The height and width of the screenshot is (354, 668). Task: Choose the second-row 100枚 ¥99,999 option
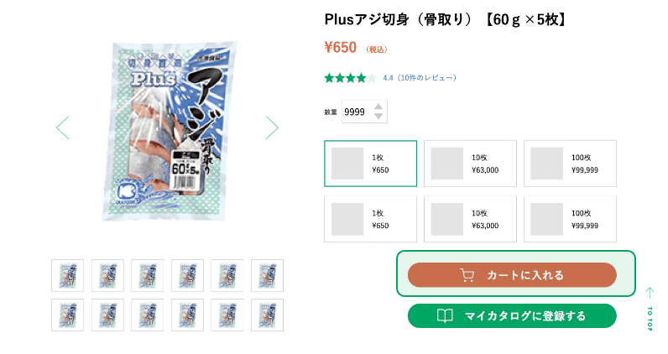pos(570,219)
